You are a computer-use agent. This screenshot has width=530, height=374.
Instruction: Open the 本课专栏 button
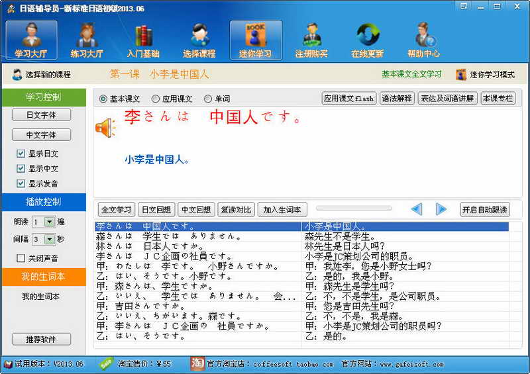[x=498, y=99]
